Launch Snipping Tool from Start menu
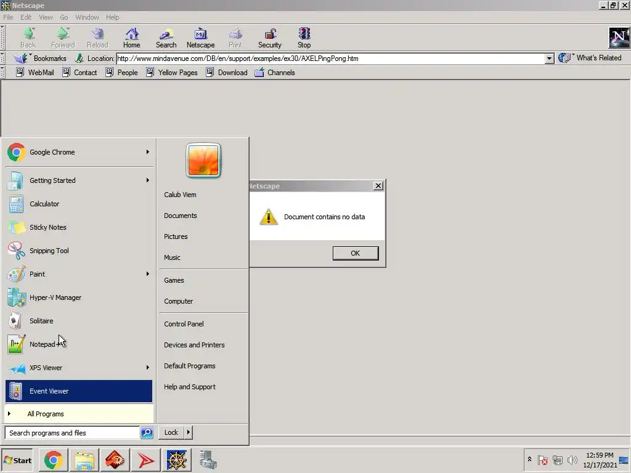631x473 pixels. (x=79, y=251)
